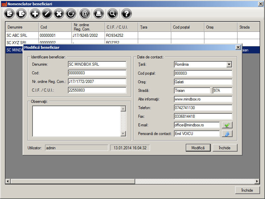Select the SC ABC SRL cell in the table

[22, 35]
